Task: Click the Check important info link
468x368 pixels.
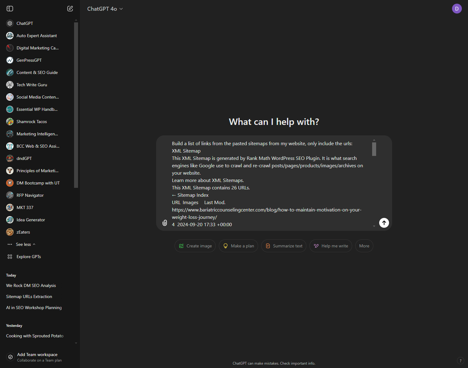Action: tap(298, 363)
